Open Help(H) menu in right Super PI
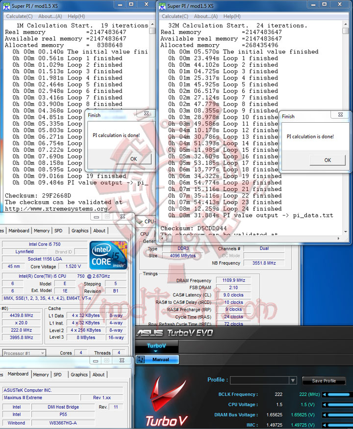The image size is (353, 429). point(232,16)
